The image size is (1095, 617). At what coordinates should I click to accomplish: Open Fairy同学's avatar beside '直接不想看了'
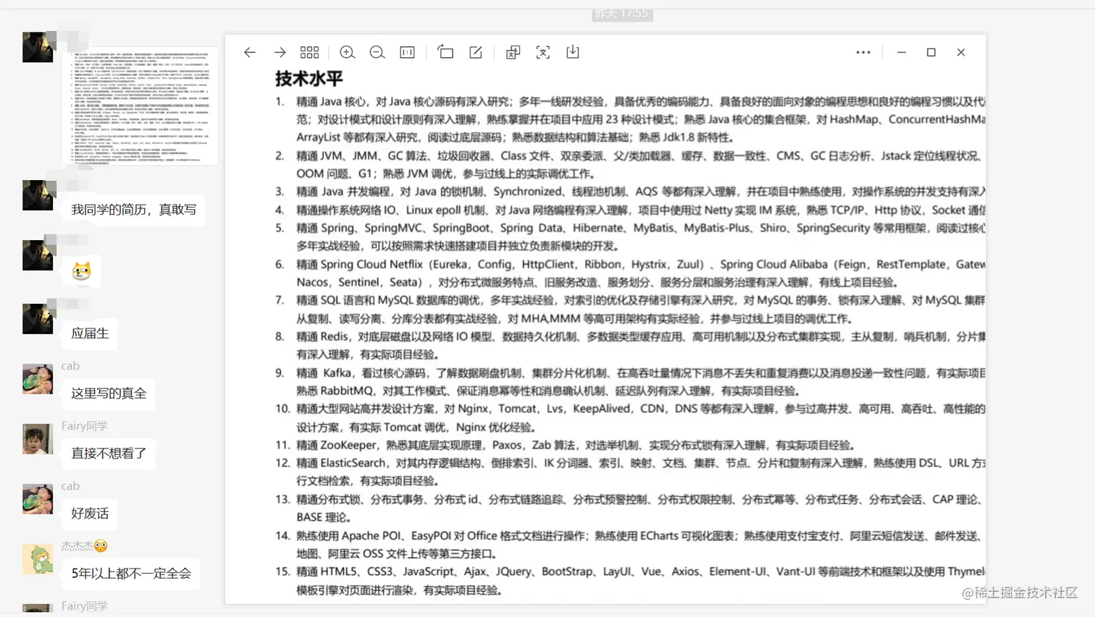coord(38,438)
